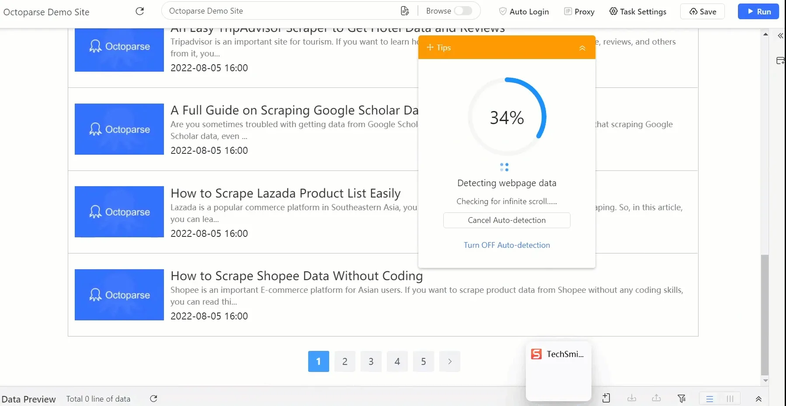Click the 34% detection progress circle
786x406 pixels.
pyautogui.click(x=507, y=117)
